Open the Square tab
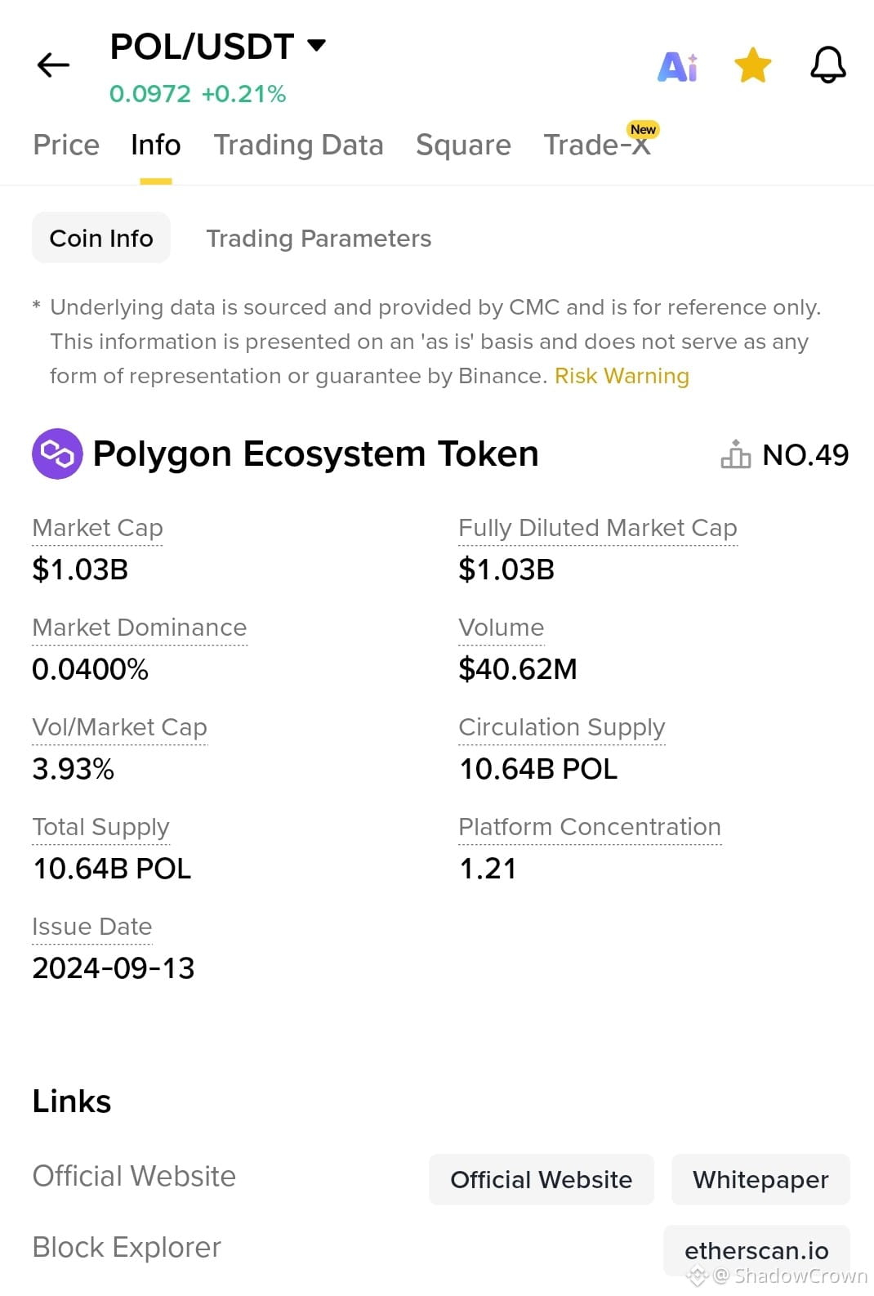Viewport: 874px width, 1296px height. (x=463, y=145)
